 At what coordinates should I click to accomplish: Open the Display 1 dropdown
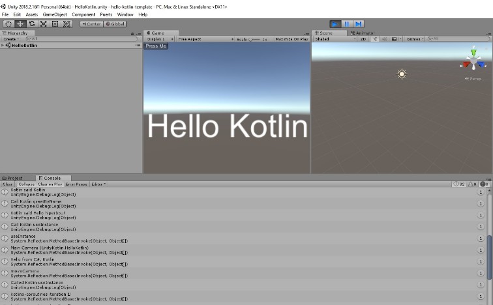pyautogui.click(x=160, y=39)
